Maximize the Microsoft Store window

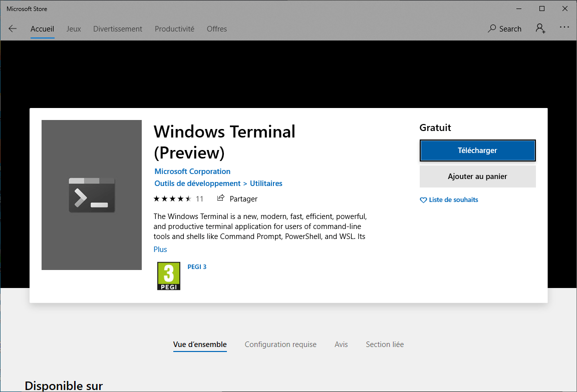click(x=541, y=8)
